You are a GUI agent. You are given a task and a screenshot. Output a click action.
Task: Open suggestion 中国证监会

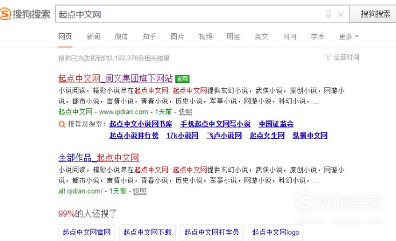tap(276, 124)
